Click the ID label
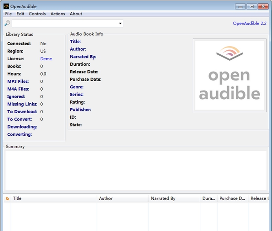 [x=73, y=117]
